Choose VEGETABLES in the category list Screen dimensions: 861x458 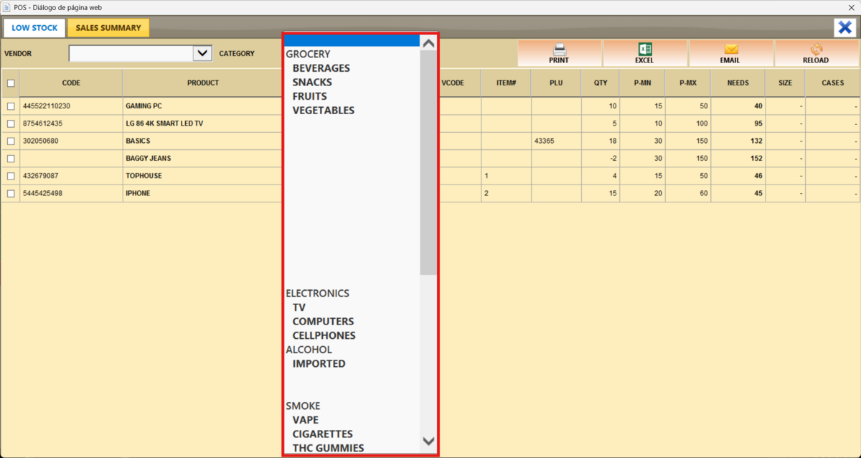(324, 111)
